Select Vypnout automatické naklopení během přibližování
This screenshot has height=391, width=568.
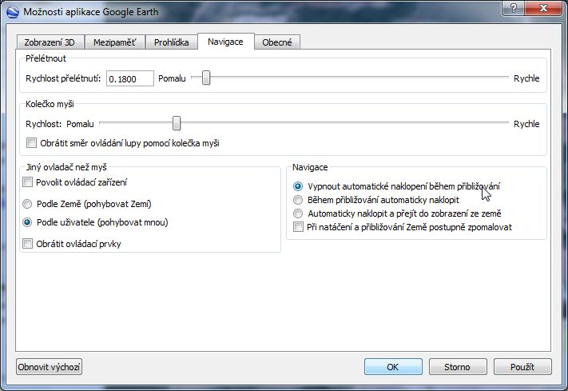[x=298, y=186]
